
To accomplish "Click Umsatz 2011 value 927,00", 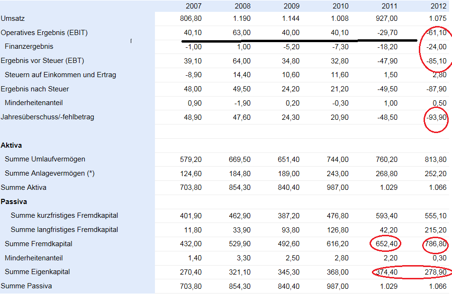I will click(387, 18).
